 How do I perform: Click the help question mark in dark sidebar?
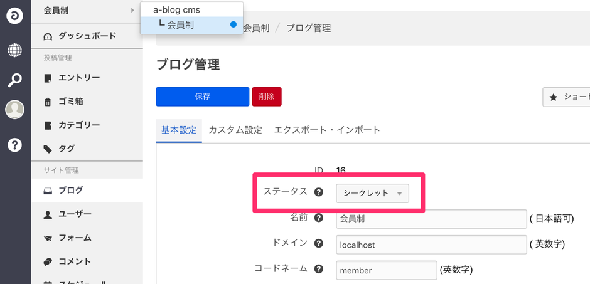[x=14, y=145]
